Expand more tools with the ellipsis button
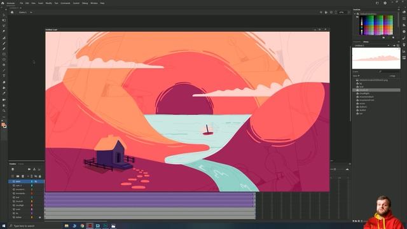407x229 pixels. click(x=4, y=117)
